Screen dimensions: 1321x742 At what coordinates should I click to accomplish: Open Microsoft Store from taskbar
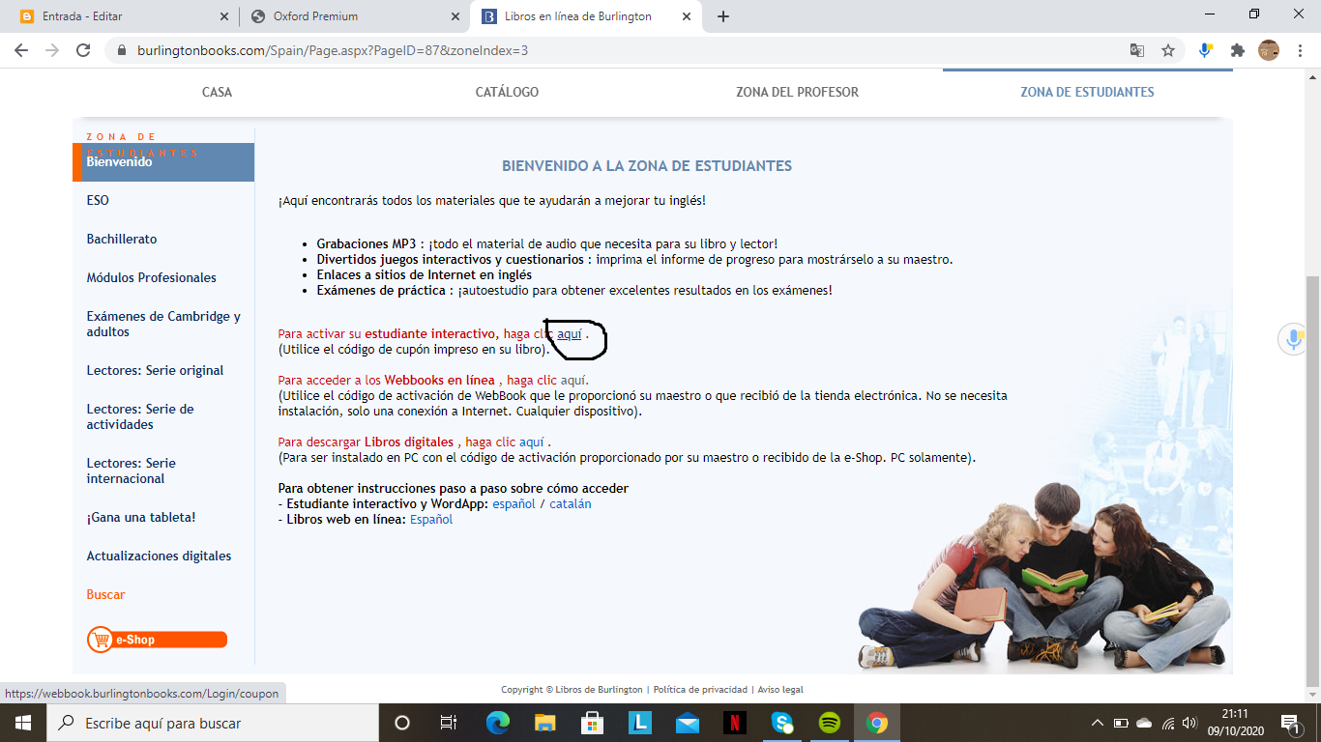(x=593, y=723)
